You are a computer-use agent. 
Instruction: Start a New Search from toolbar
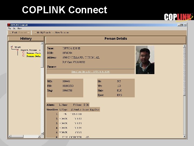60,32
